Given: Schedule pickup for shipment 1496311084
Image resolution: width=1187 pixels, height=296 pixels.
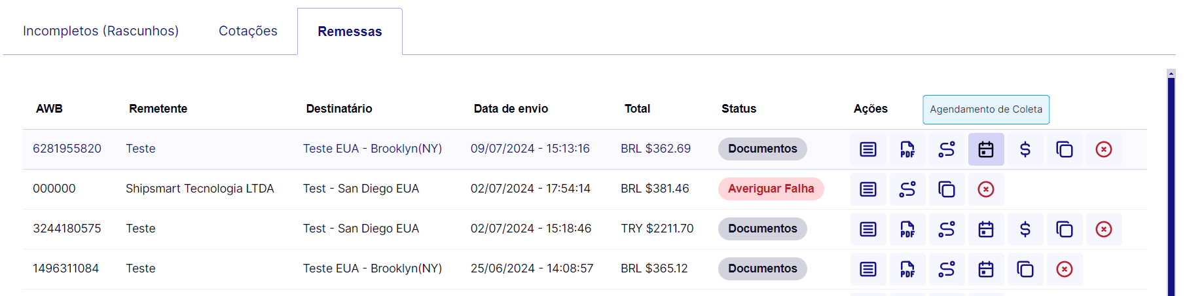Looking at the screenshot, I should click(986, 269).
